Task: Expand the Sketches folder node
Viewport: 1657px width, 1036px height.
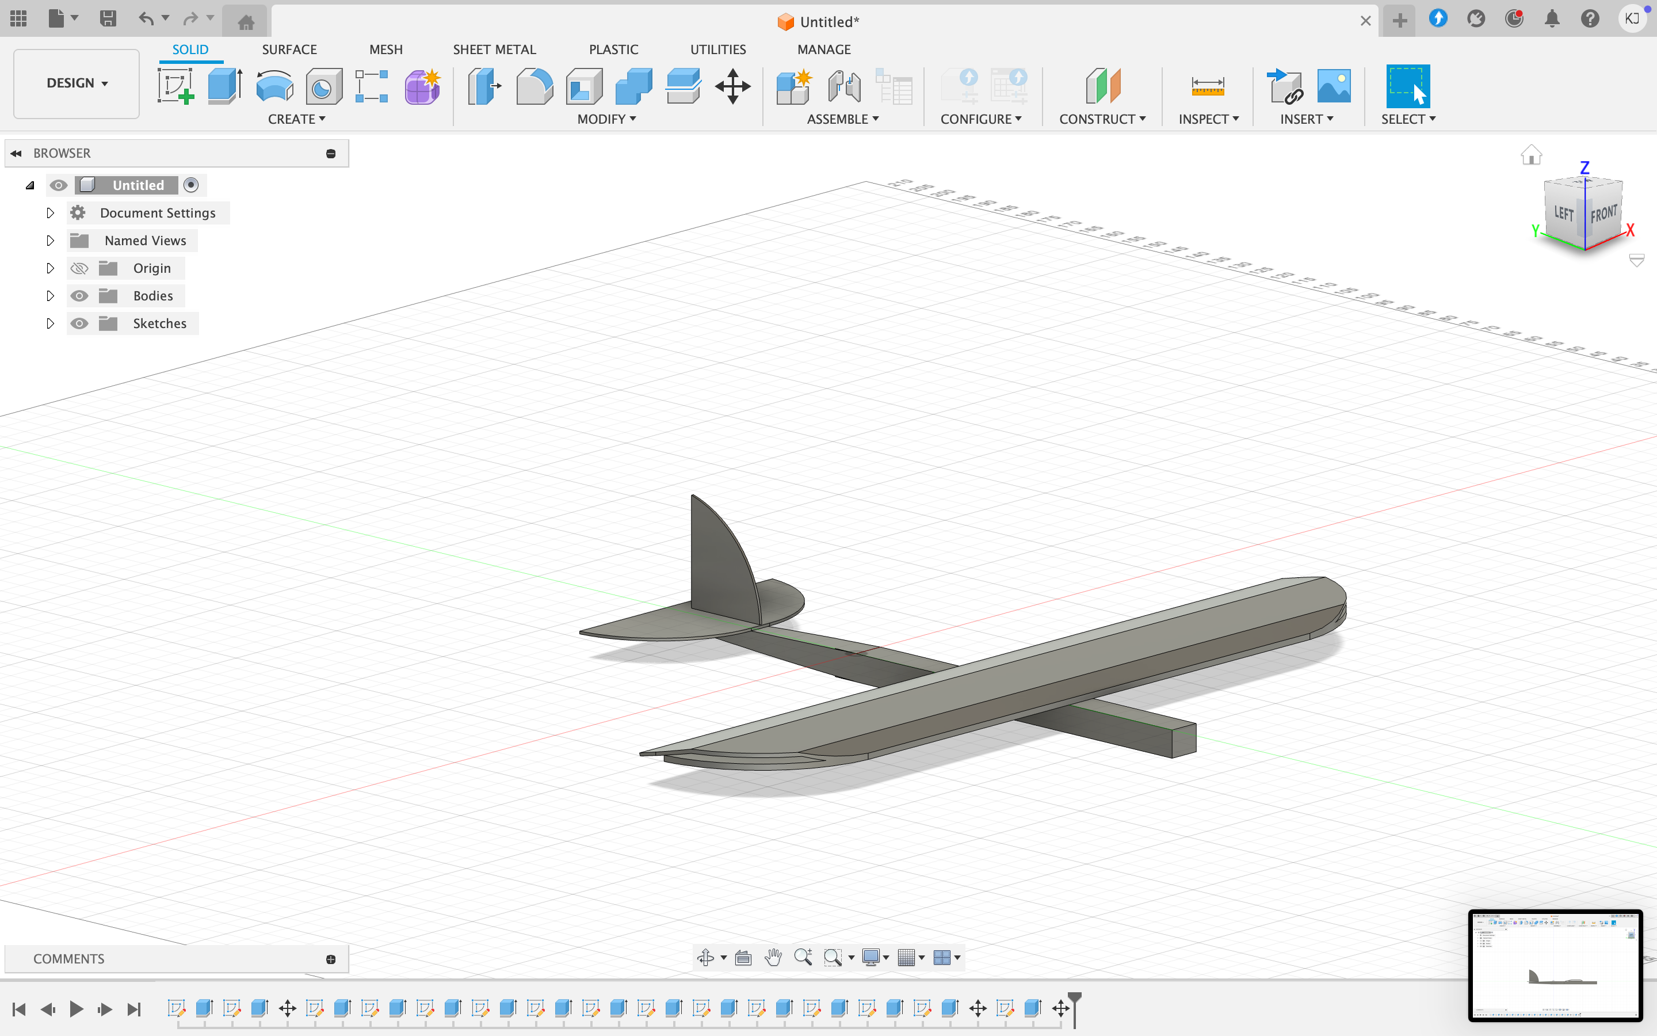Action: 50,323
